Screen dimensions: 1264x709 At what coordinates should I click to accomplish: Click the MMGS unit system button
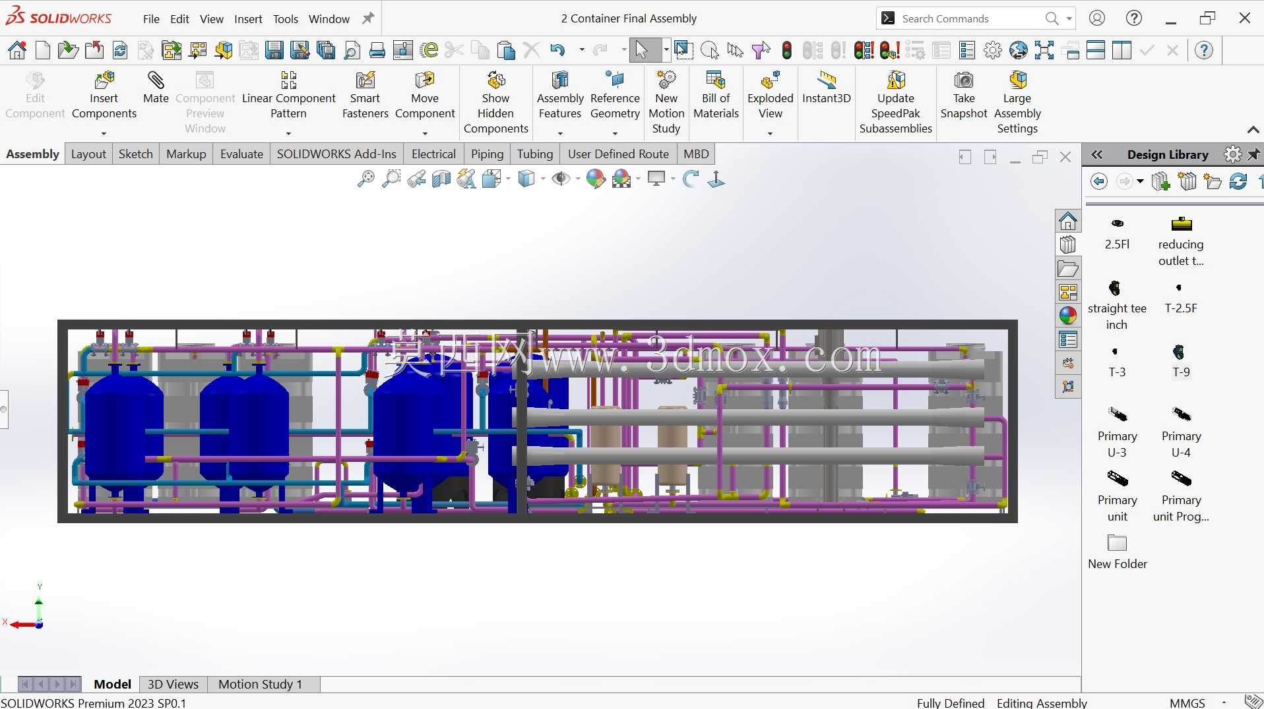1187,702
